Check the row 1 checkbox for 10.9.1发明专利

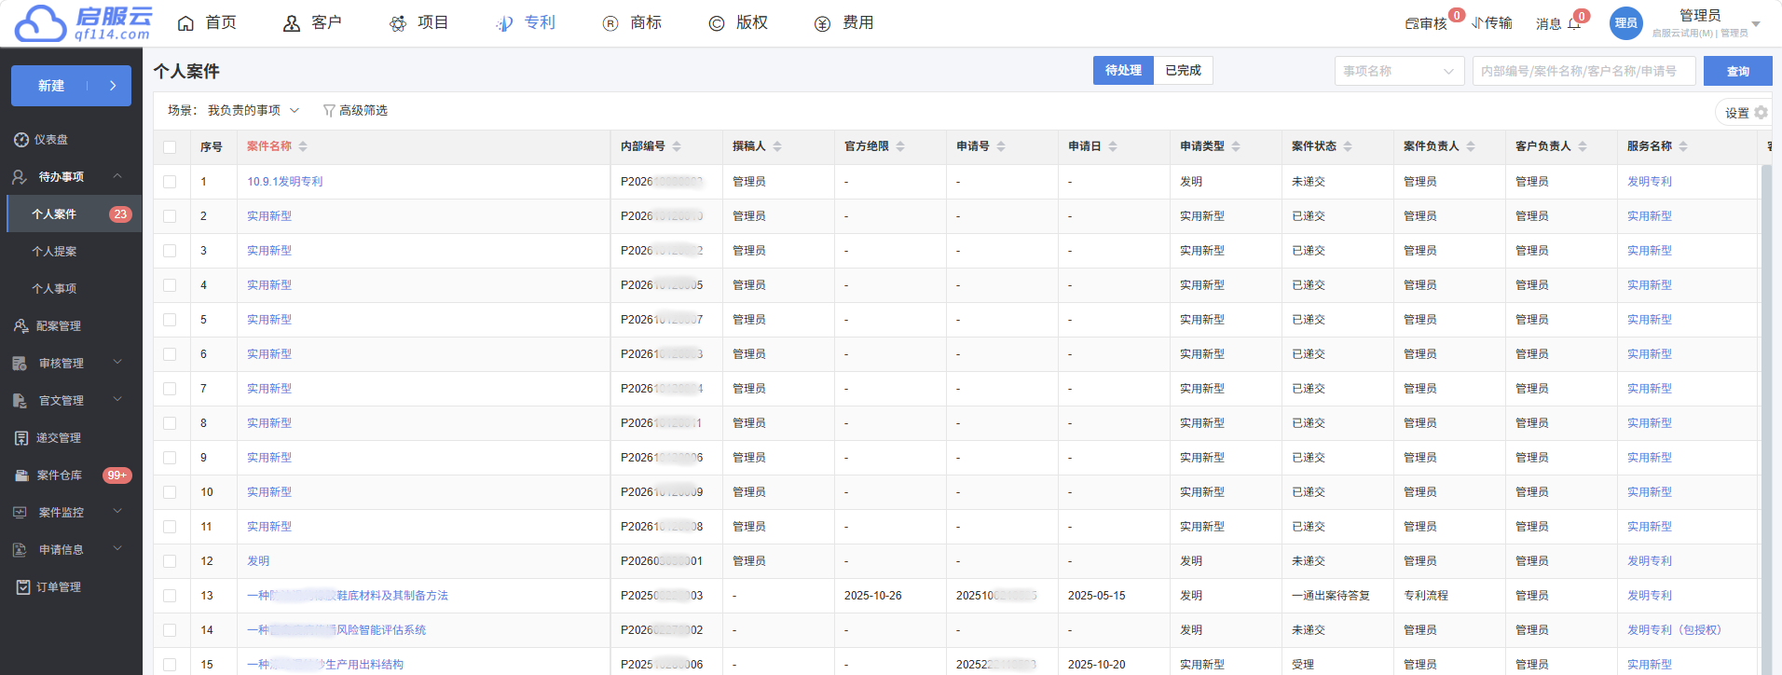170,182
